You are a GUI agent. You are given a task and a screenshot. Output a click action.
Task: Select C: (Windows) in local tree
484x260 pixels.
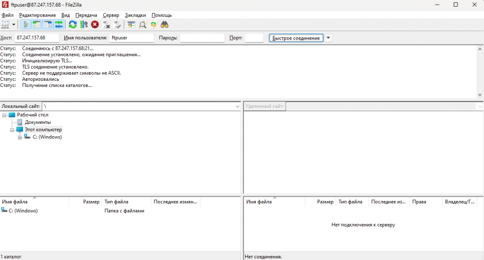click(x=47, y=137)
